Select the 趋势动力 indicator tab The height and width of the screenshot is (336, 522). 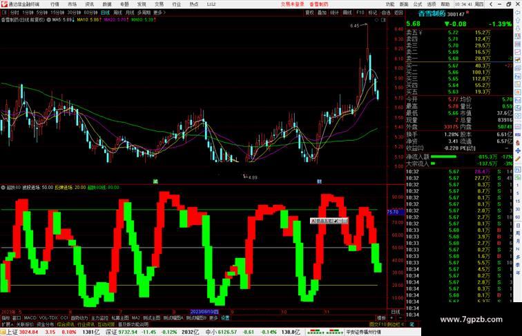[x=79, y=318]
